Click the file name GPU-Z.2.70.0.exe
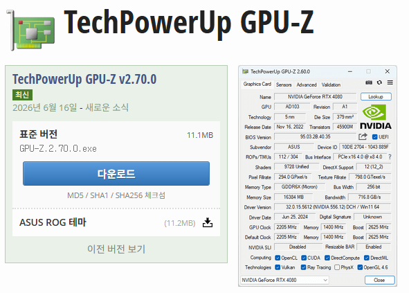The height and width of the screenshot is (293, 409). [58, 149]
